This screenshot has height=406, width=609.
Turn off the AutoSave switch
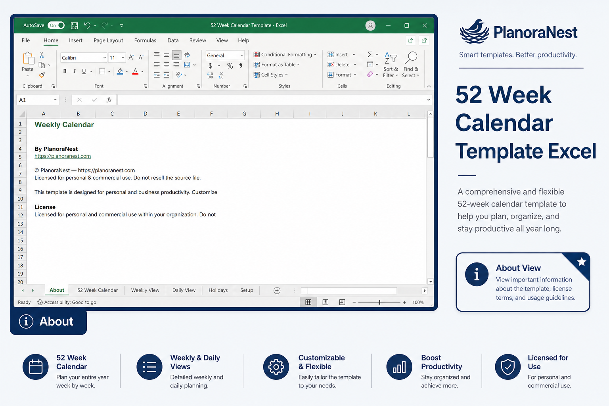tap(56, 25)
